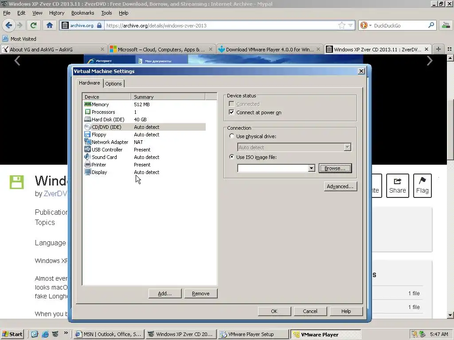Choose Use physical drive option

[x=231, y=136]
